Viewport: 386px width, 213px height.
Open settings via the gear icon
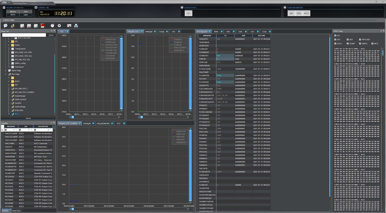[59, 25]
